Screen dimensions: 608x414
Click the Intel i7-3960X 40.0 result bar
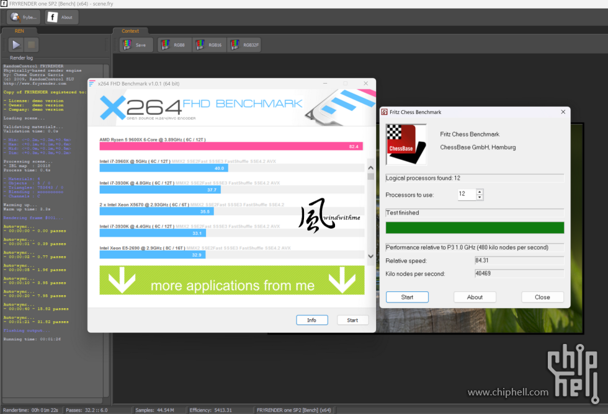tap(164, 168)
